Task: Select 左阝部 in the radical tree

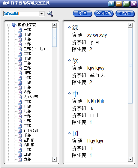Action: coord(29,140)
